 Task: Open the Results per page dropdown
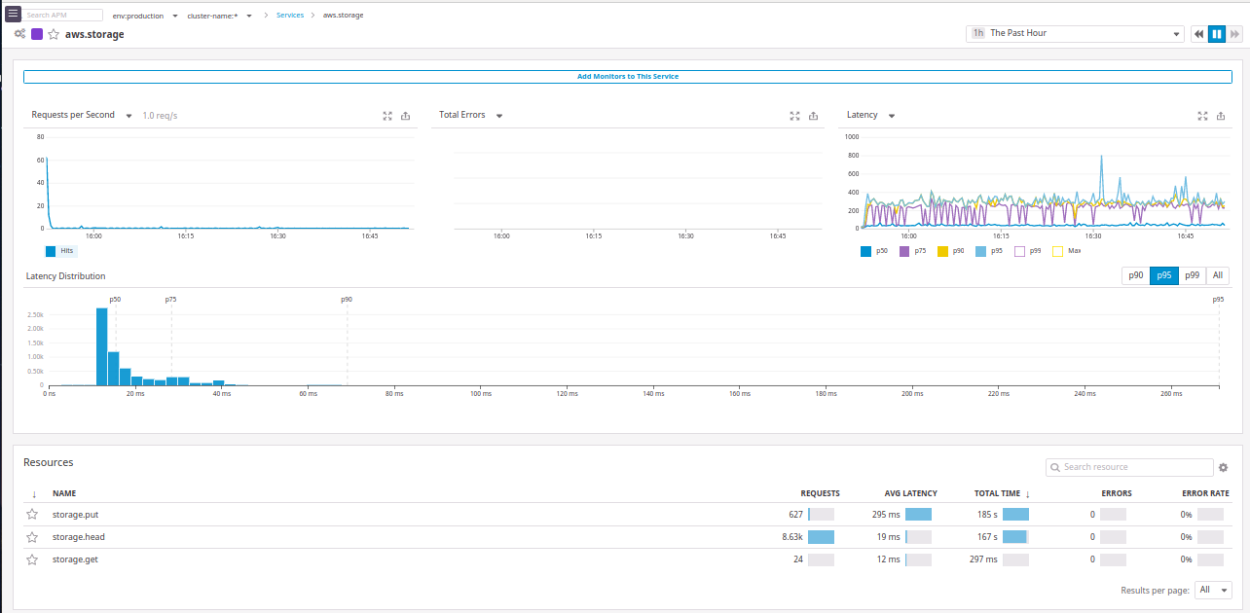[x=1213, y=590]
